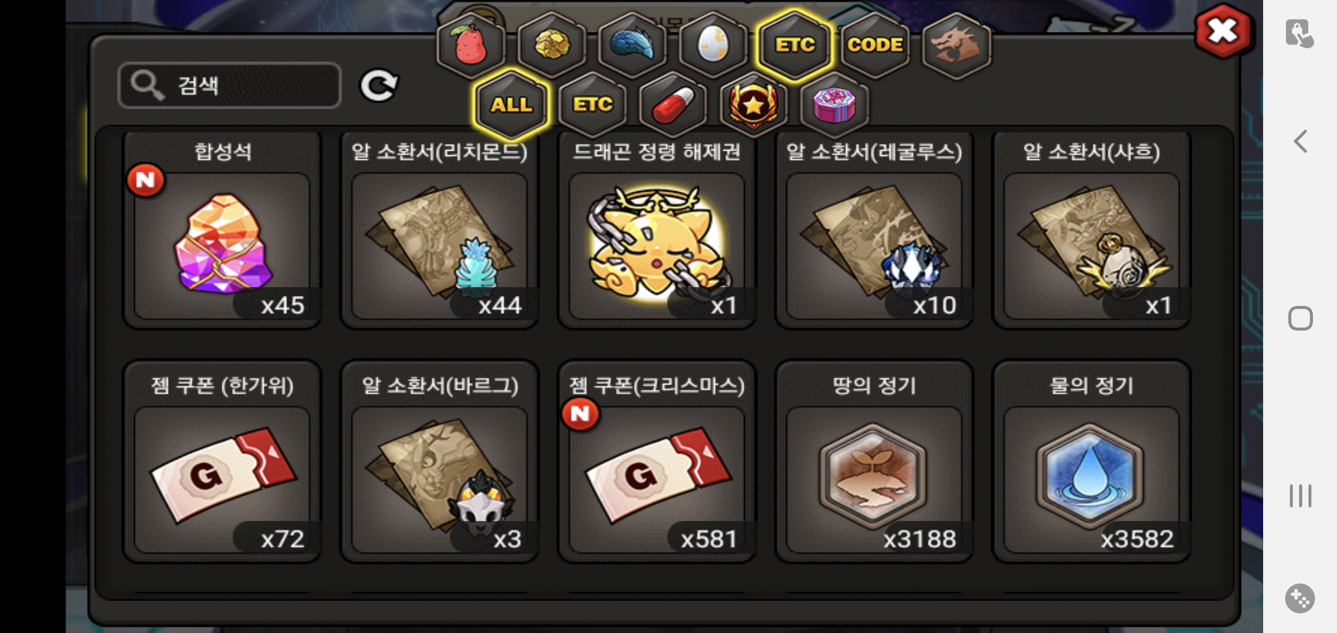The width and height of the screenshot is (1337, 633).
Task: Select the dragon head category icon
Action: click(956, 45)
